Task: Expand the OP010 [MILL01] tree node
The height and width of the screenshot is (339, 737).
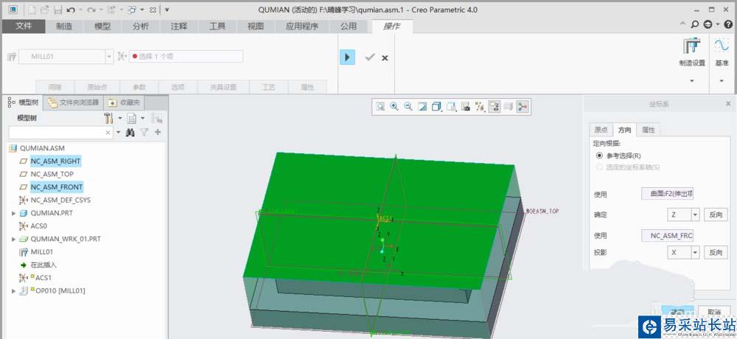Action: tap(13, 291)
